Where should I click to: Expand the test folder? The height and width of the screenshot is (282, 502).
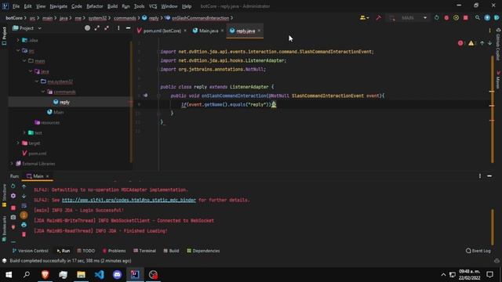[24, 132]
